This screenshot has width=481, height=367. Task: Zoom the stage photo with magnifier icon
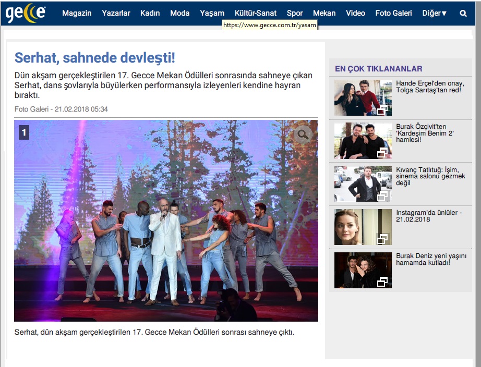click(x=303, y=134)
